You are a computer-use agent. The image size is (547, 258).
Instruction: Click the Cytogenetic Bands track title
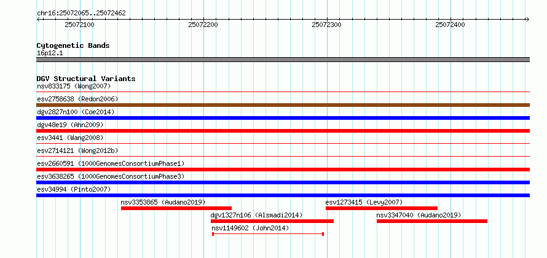coord(73,45)
